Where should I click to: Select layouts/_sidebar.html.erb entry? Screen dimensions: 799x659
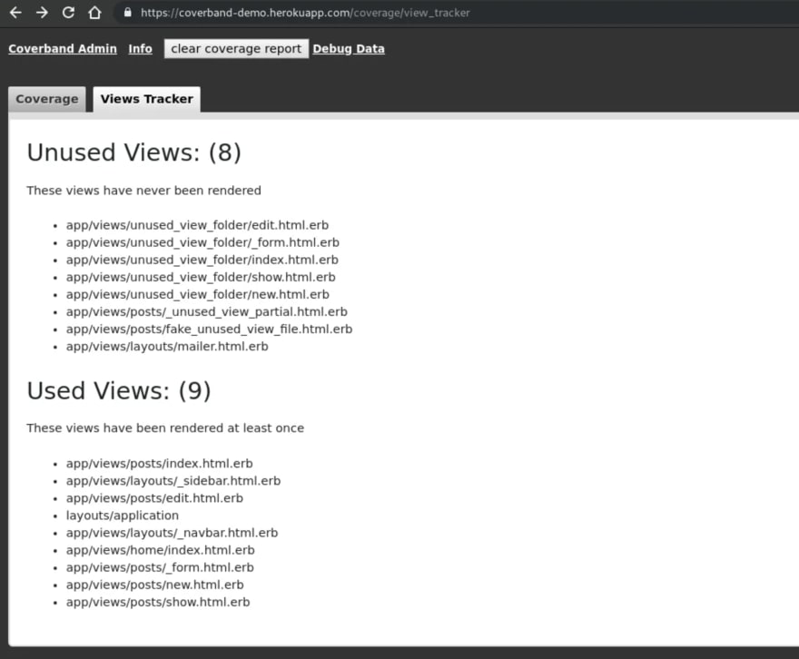(x=173, y=481)
